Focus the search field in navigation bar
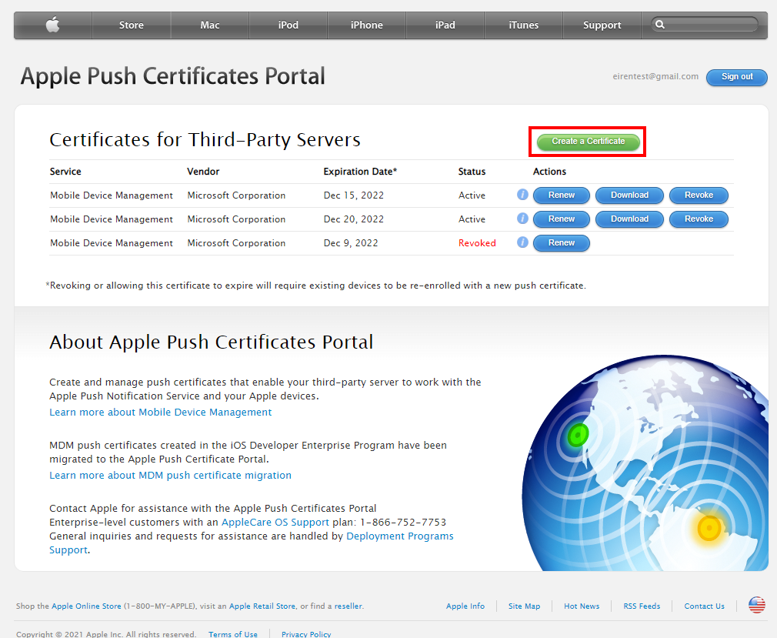Viewport: 777px width, 638px height. pyautogui.click(x=704, y=25)
